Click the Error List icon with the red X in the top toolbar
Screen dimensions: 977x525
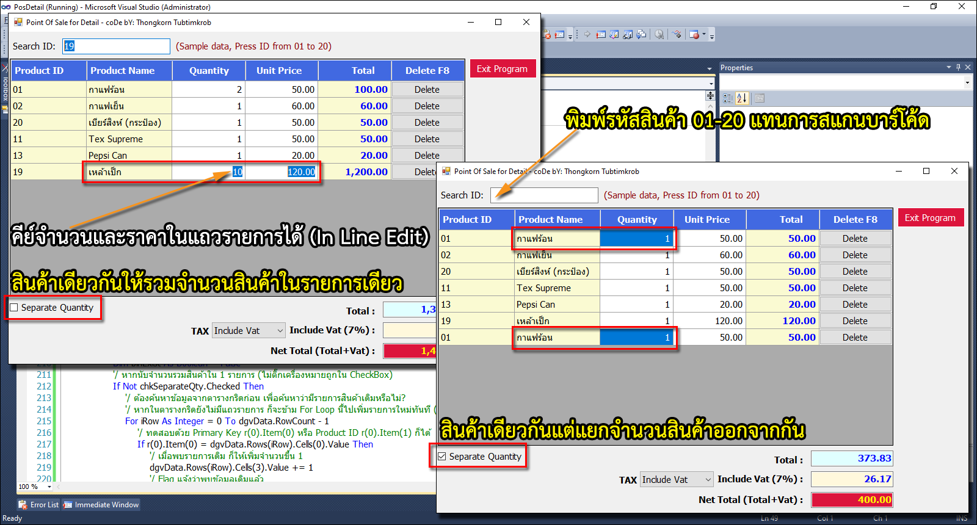547,34
